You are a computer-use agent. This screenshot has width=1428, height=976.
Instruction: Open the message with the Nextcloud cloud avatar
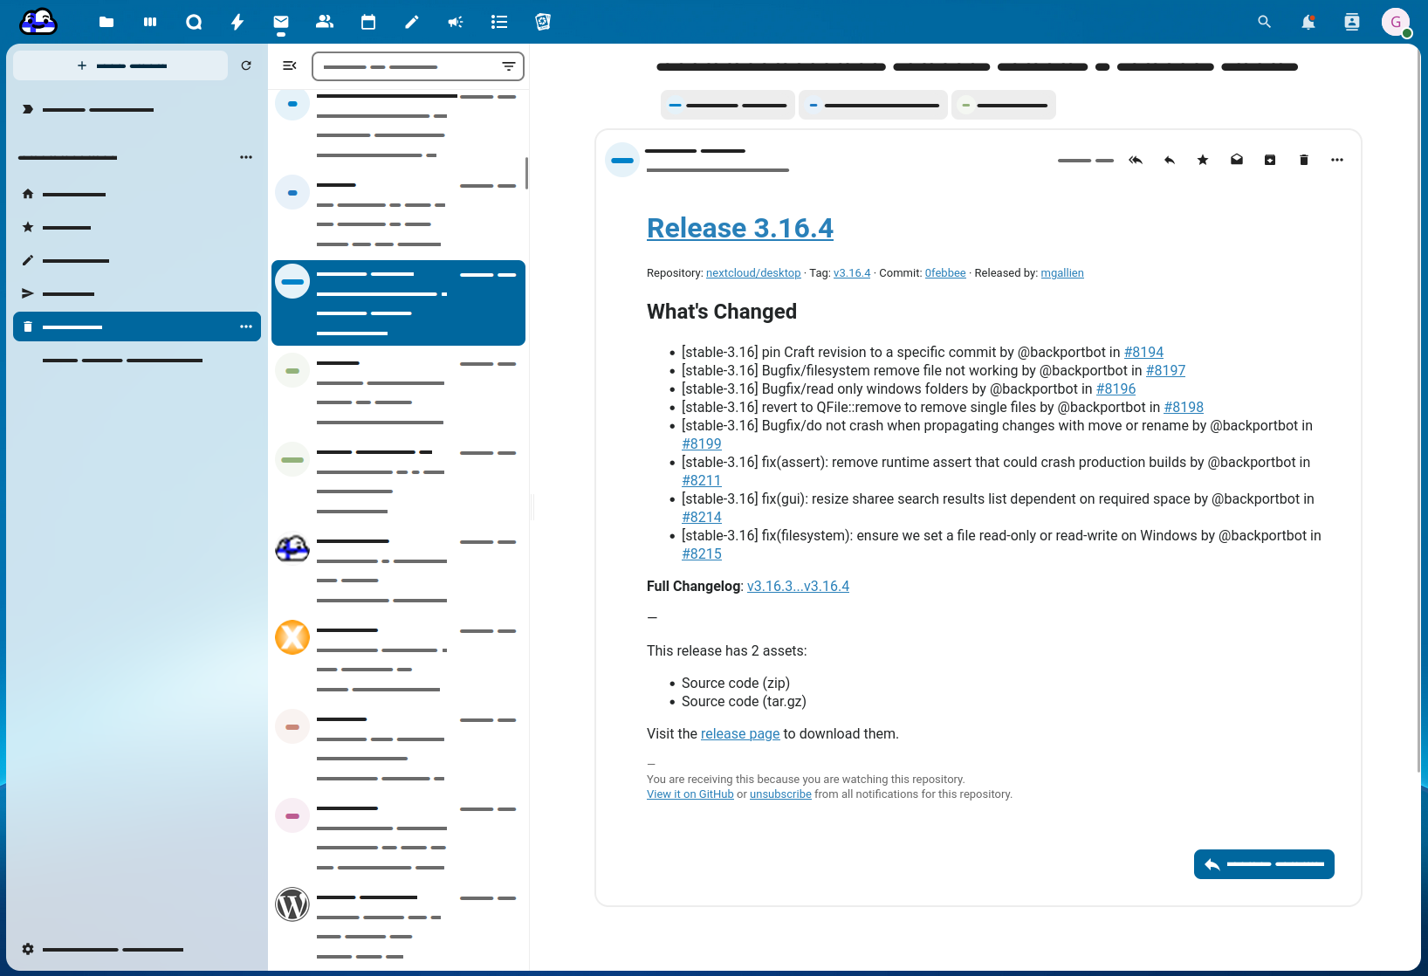(x=398, y=570)
